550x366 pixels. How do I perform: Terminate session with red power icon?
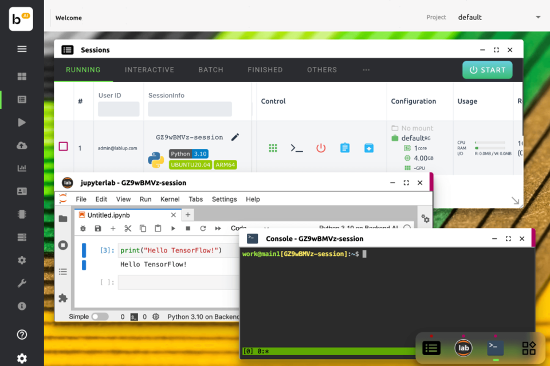tap(321, 148)
